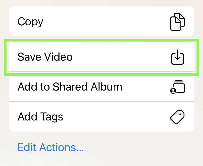Tap the Copy duplicate-pages icon
The width and height of the screenshot is (203, 166).
tap(177, 22)
